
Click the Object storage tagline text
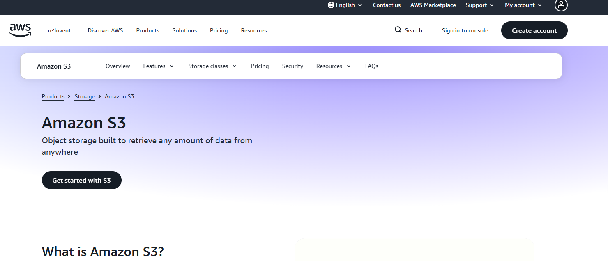(x=147, y=146)
